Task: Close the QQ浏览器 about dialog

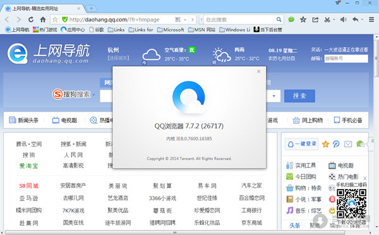Action: (258, 72)
